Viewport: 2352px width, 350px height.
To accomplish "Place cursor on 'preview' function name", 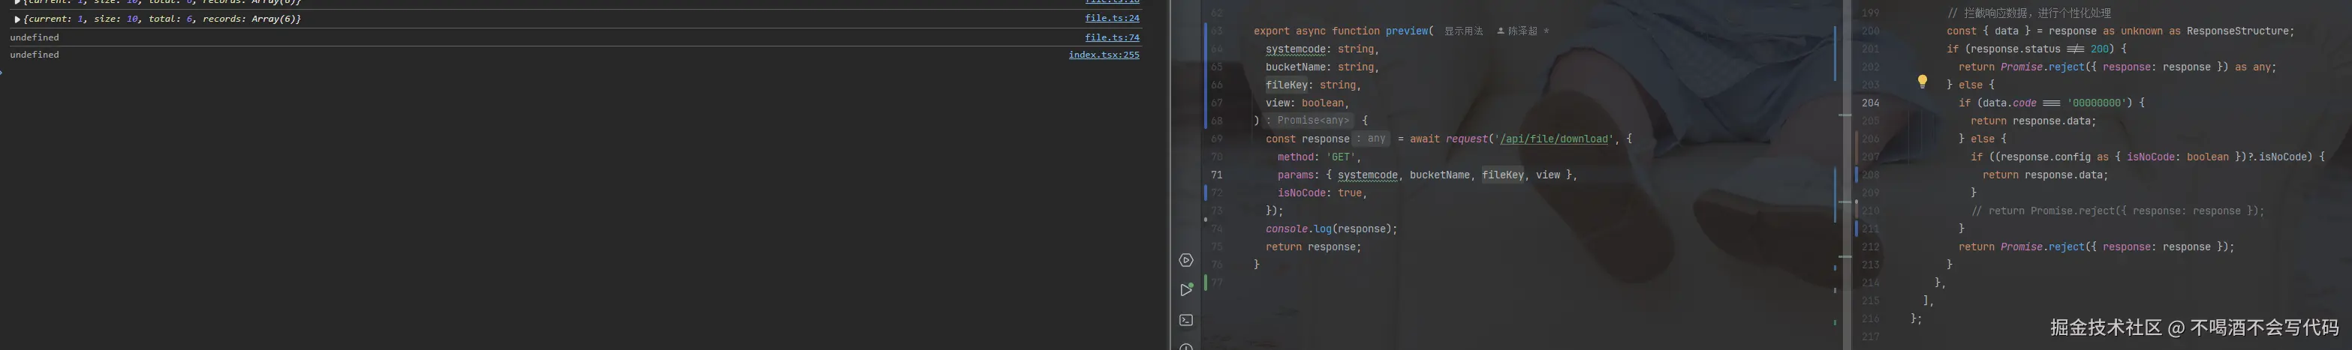I will point(1407,31).
